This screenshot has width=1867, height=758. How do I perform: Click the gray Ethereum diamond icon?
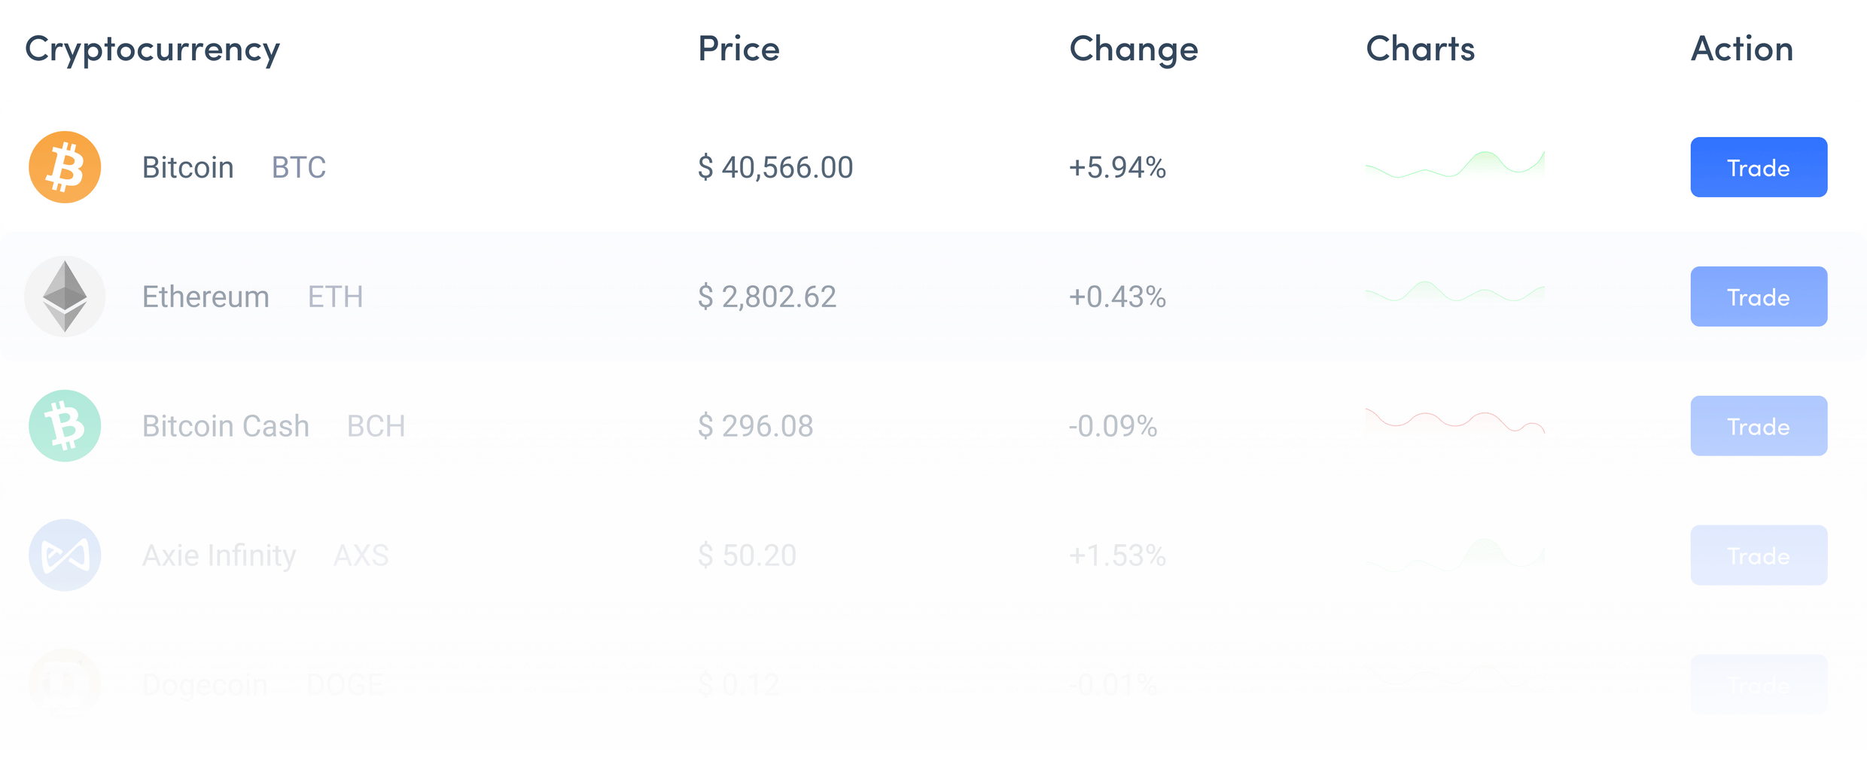coord(65,297)
